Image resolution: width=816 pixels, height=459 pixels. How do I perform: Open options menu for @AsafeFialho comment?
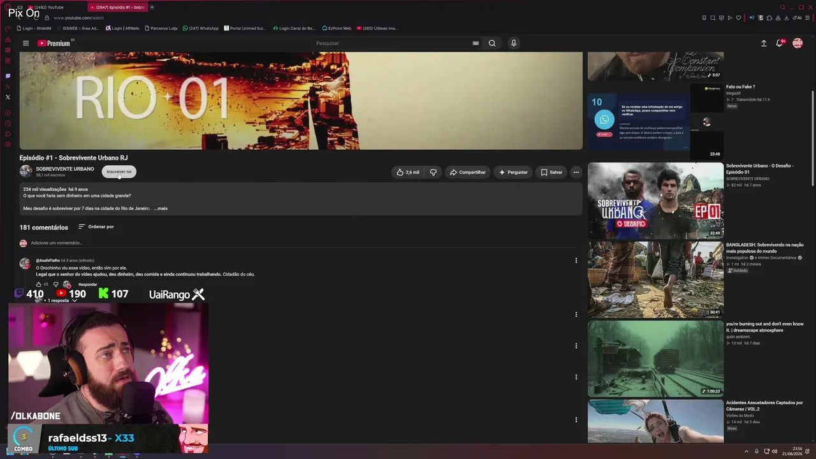[x=576, y=260]
